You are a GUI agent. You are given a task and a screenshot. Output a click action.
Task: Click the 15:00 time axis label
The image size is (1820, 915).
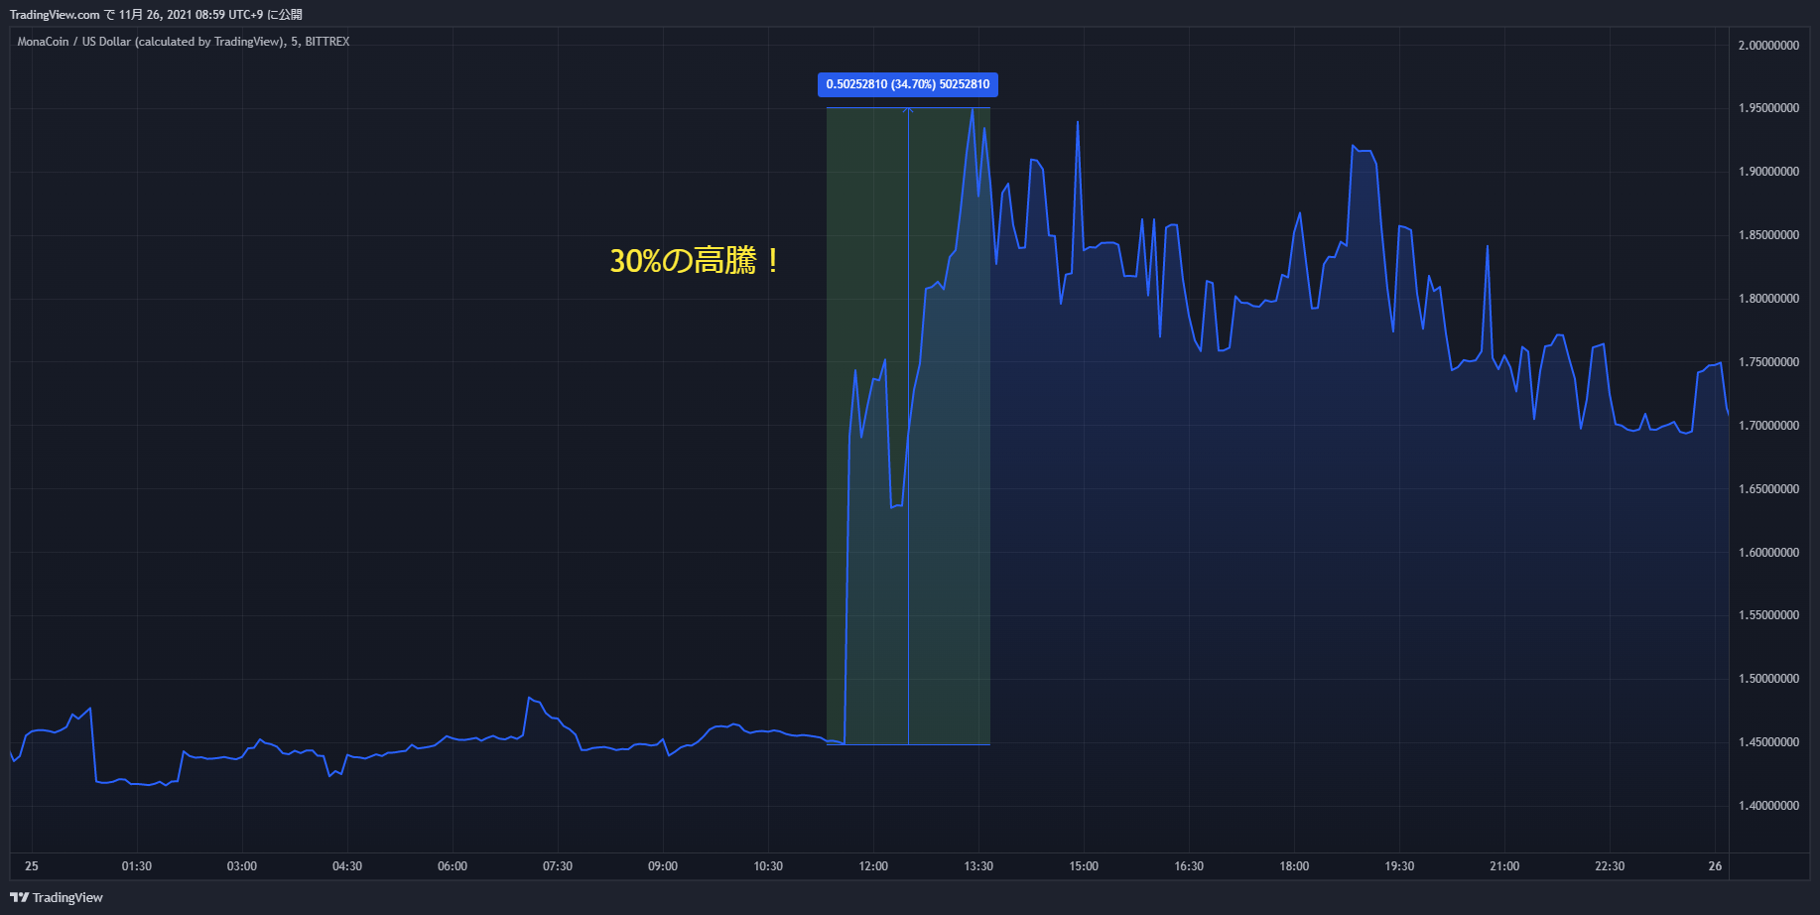pyautogui.click(x=1084, y=866)
